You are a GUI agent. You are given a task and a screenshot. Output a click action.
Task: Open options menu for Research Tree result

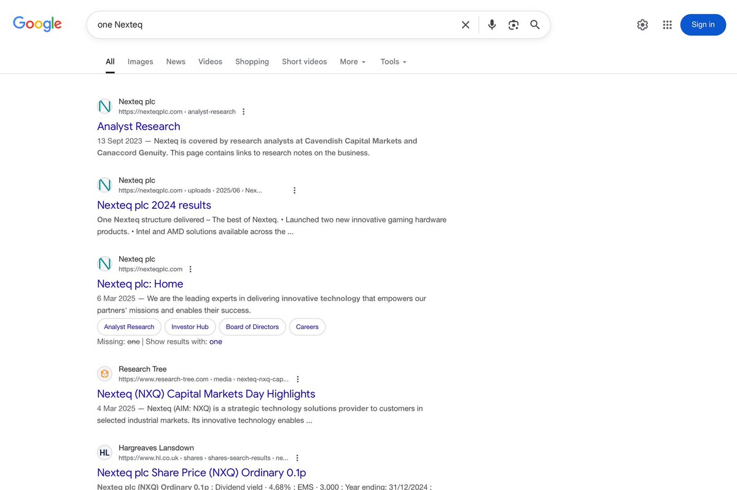pos(298,379)
